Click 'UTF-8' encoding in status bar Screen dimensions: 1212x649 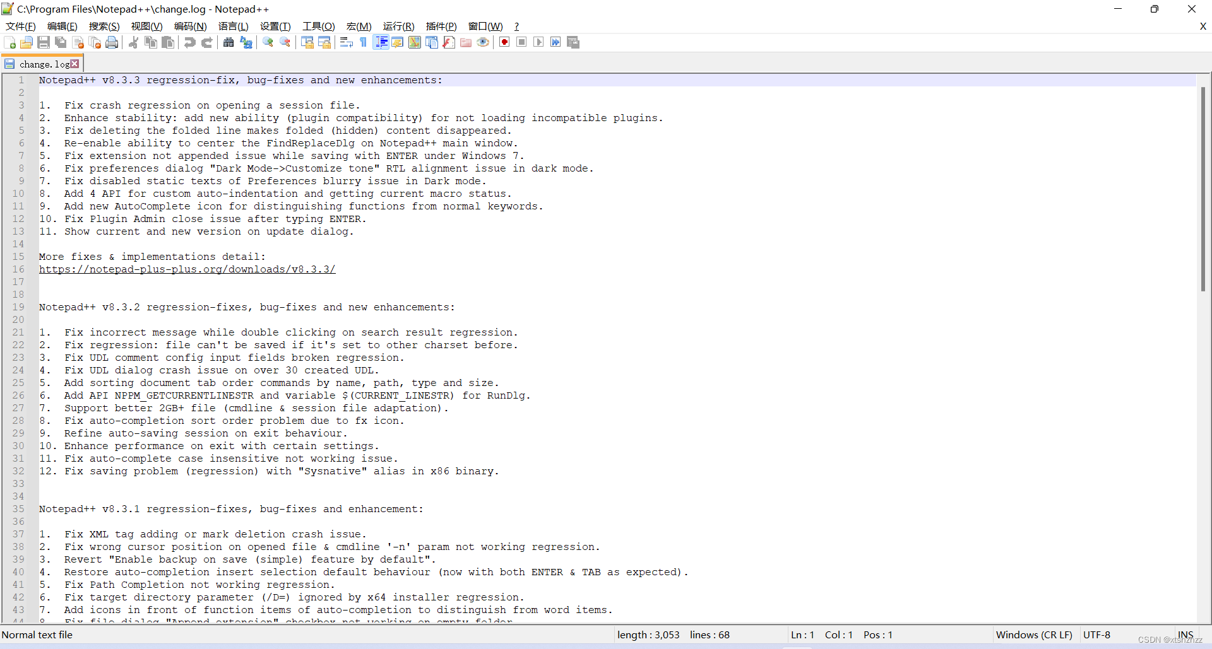pyautogui.click(x=1097, y=634)
